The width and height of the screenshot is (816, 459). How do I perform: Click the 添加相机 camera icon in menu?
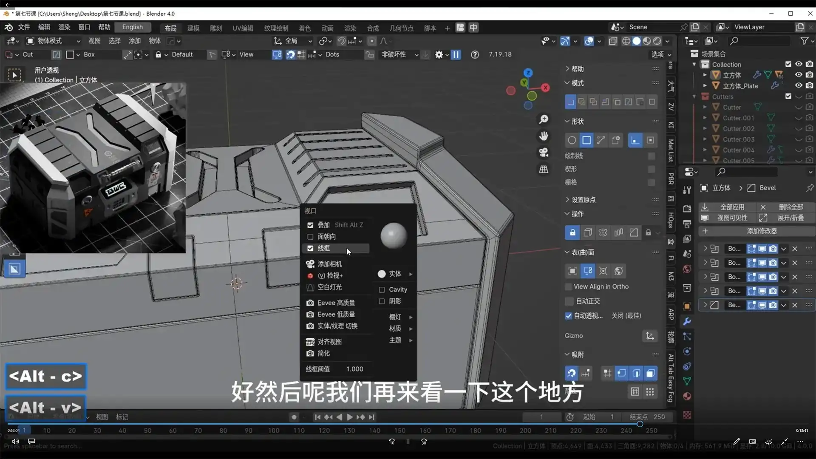[x=310, y=264]
